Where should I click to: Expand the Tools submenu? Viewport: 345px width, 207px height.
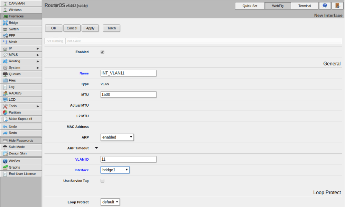pyautogui.click(x=38, y=106)
